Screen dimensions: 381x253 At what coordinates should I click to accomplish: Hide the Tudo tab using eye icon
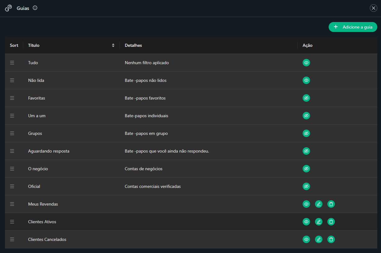coord(306,63)
